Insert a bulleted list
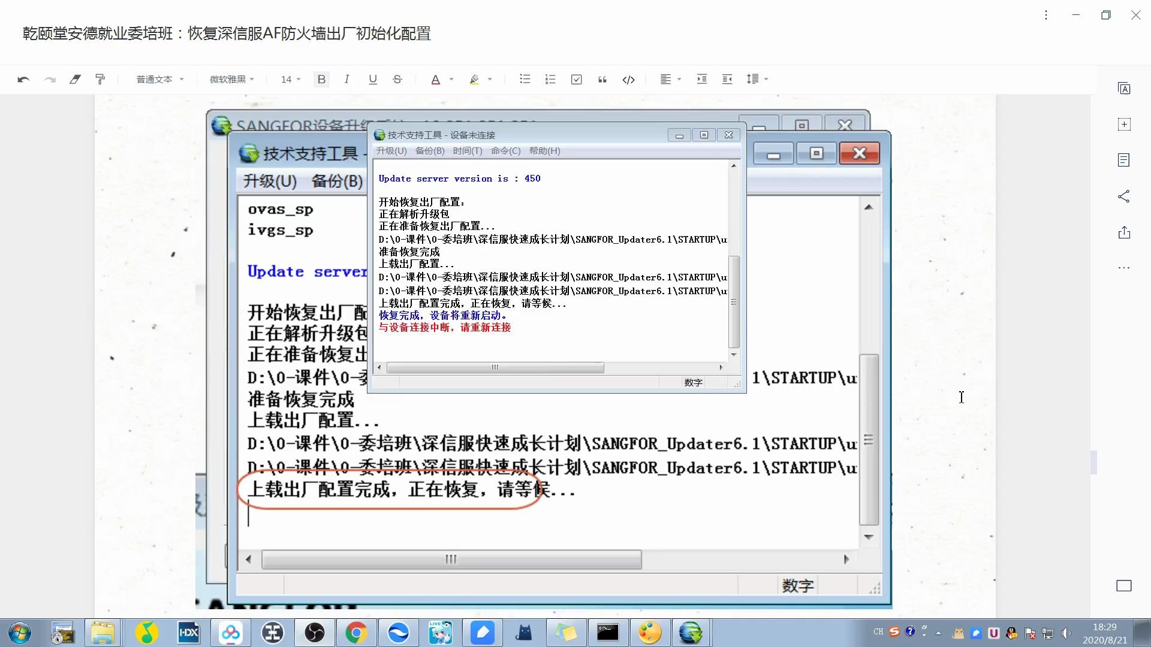 coord(525,79)
